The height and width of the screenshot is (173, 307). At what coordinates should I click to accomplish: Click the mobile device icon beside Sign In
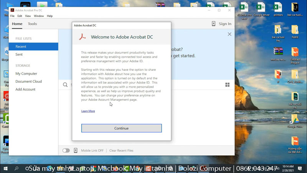click(x=213, y=23)
